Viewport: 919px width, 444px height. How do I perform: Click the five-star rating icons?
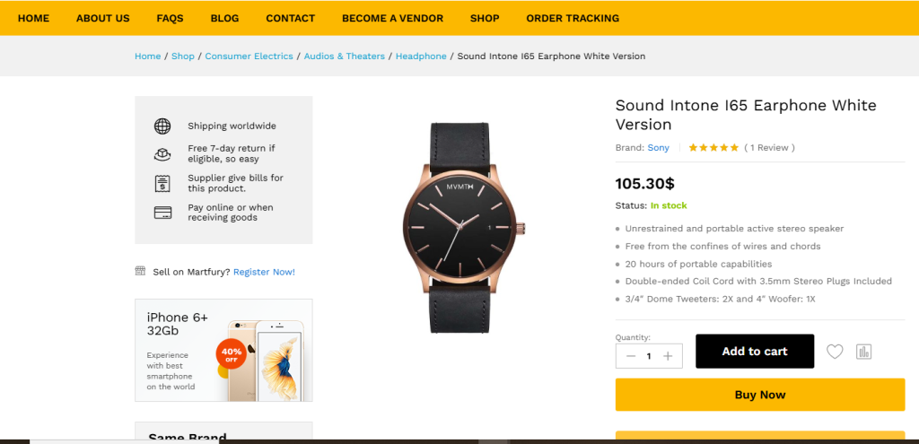tap(713, 148)
